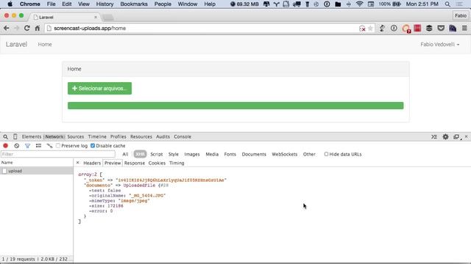
Task: Open the Apple menu
Action: [10, 4]
